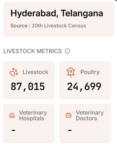
Task: Click the Source: 20th Livestock Census text
Action: (48, 26)
